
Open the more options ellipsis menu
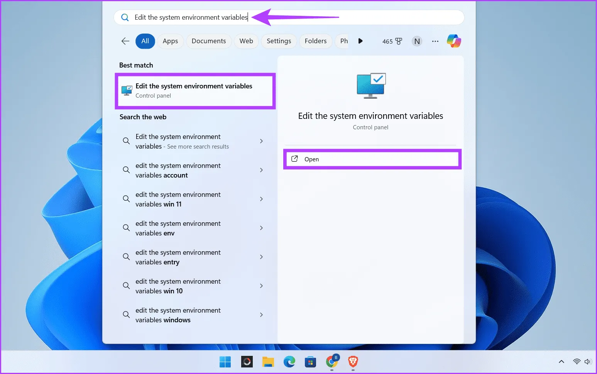point(435,41)
